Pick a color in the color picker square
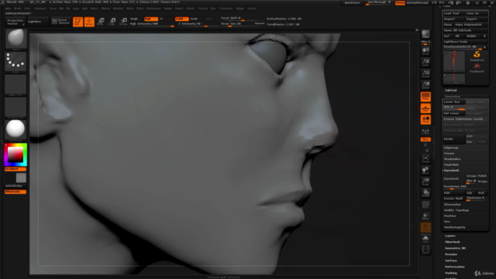The height and width of the screenshot is (279, 496). [x=15, y=154]
